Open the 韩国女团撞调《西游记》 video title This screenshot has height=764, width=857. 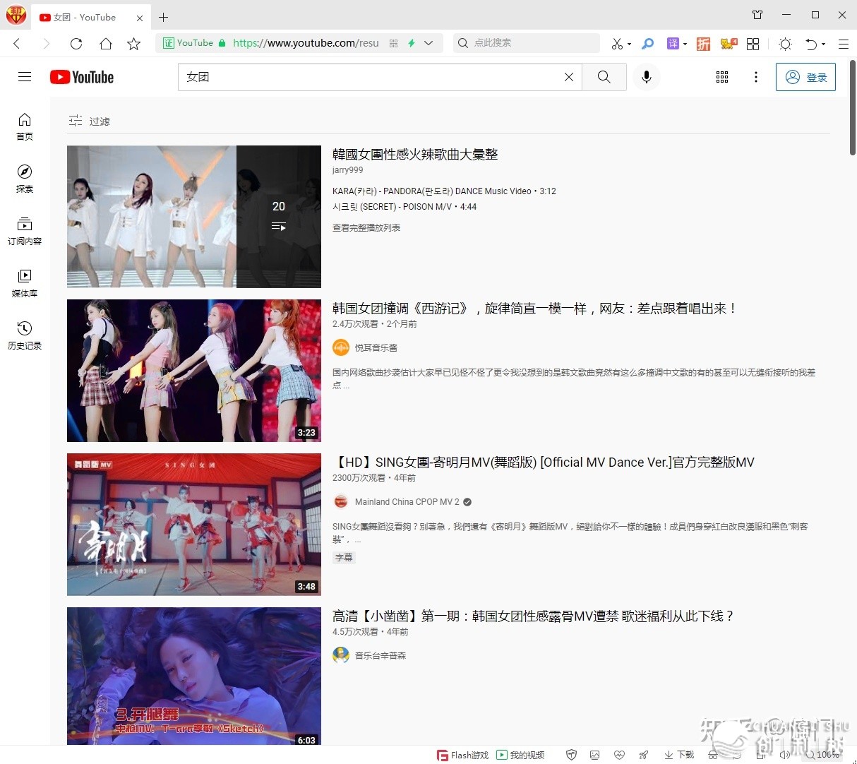coord(535,309)
